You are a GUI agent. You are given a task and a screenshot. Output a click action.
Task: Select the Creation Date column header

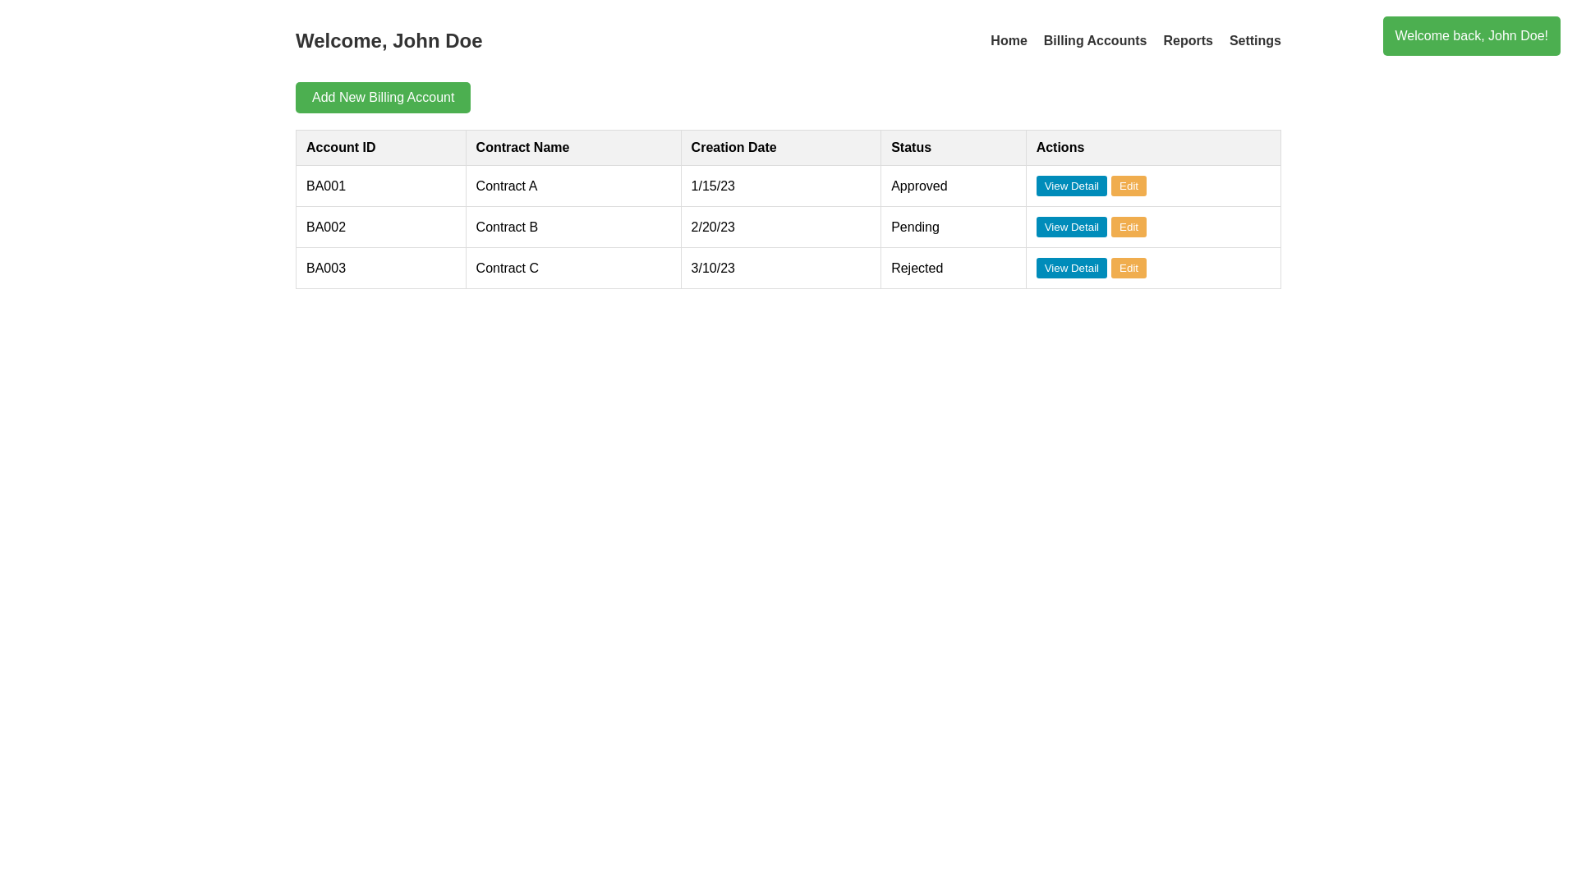pyautogui.click(x=733, y=147)
